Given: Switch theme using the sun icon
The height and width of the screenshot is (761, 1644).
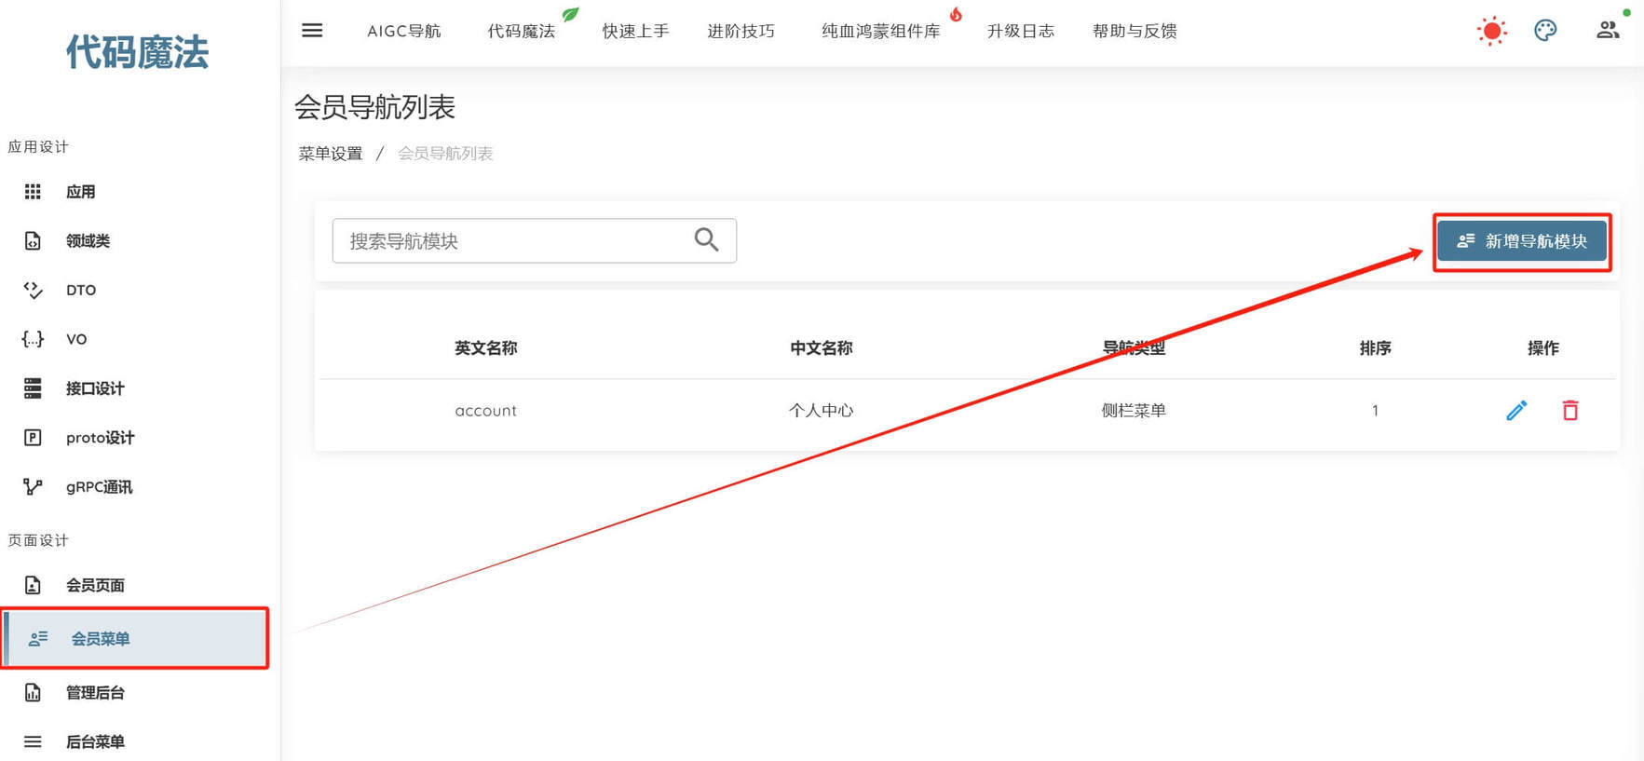Looking at the screenshot, I should tap(1491, 31).
